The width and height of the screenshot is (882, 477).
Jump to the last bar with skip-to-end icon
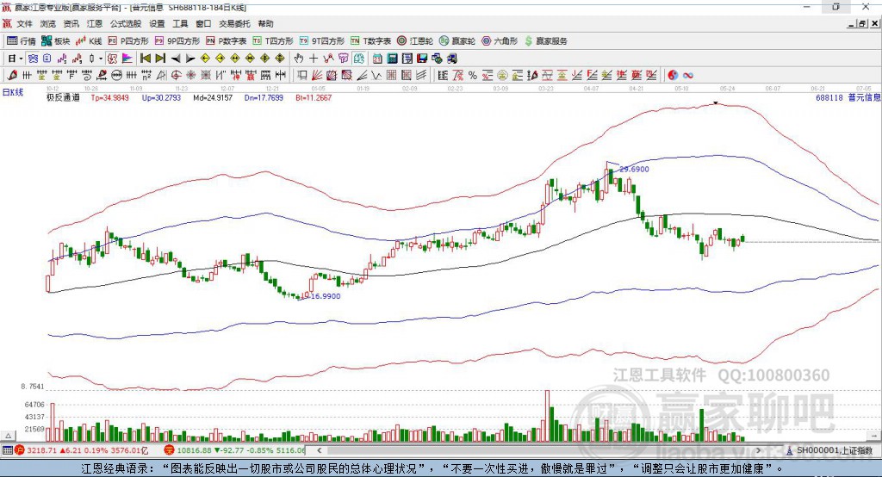160,59
